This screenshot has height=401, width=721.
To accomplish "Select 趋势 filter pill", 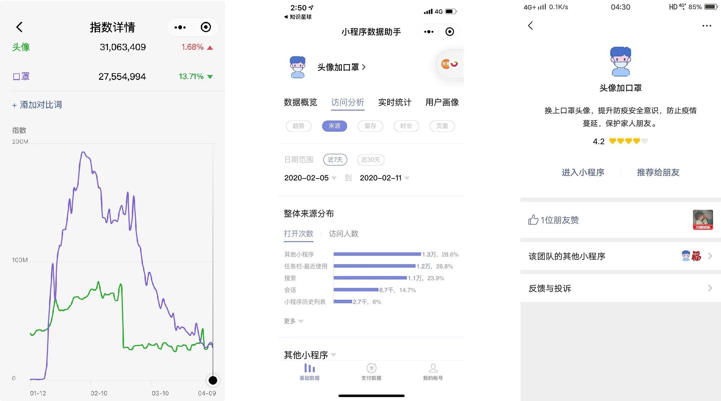I will tap(298, 126).
